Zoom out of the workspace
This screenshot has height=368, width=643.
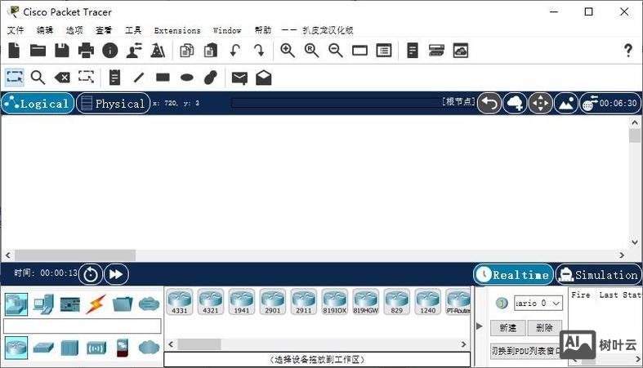tap(336, 51)
